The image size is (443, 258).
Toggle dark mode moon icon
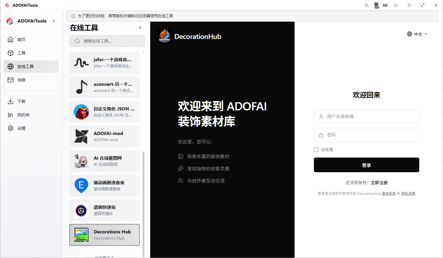click(367, 5)
